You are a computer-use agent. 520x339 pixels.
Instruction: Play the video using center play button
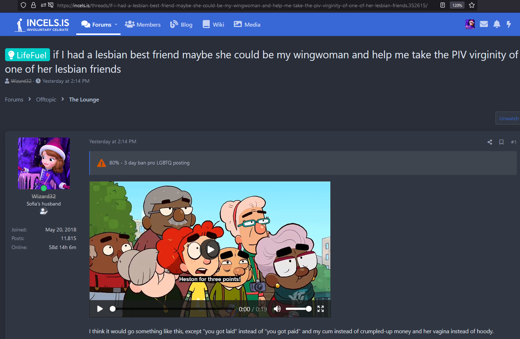pyautogui.click(x=210, y=249)
